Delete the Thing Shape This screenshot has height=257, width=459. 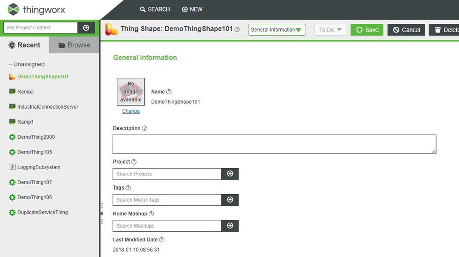click(444, 30)
